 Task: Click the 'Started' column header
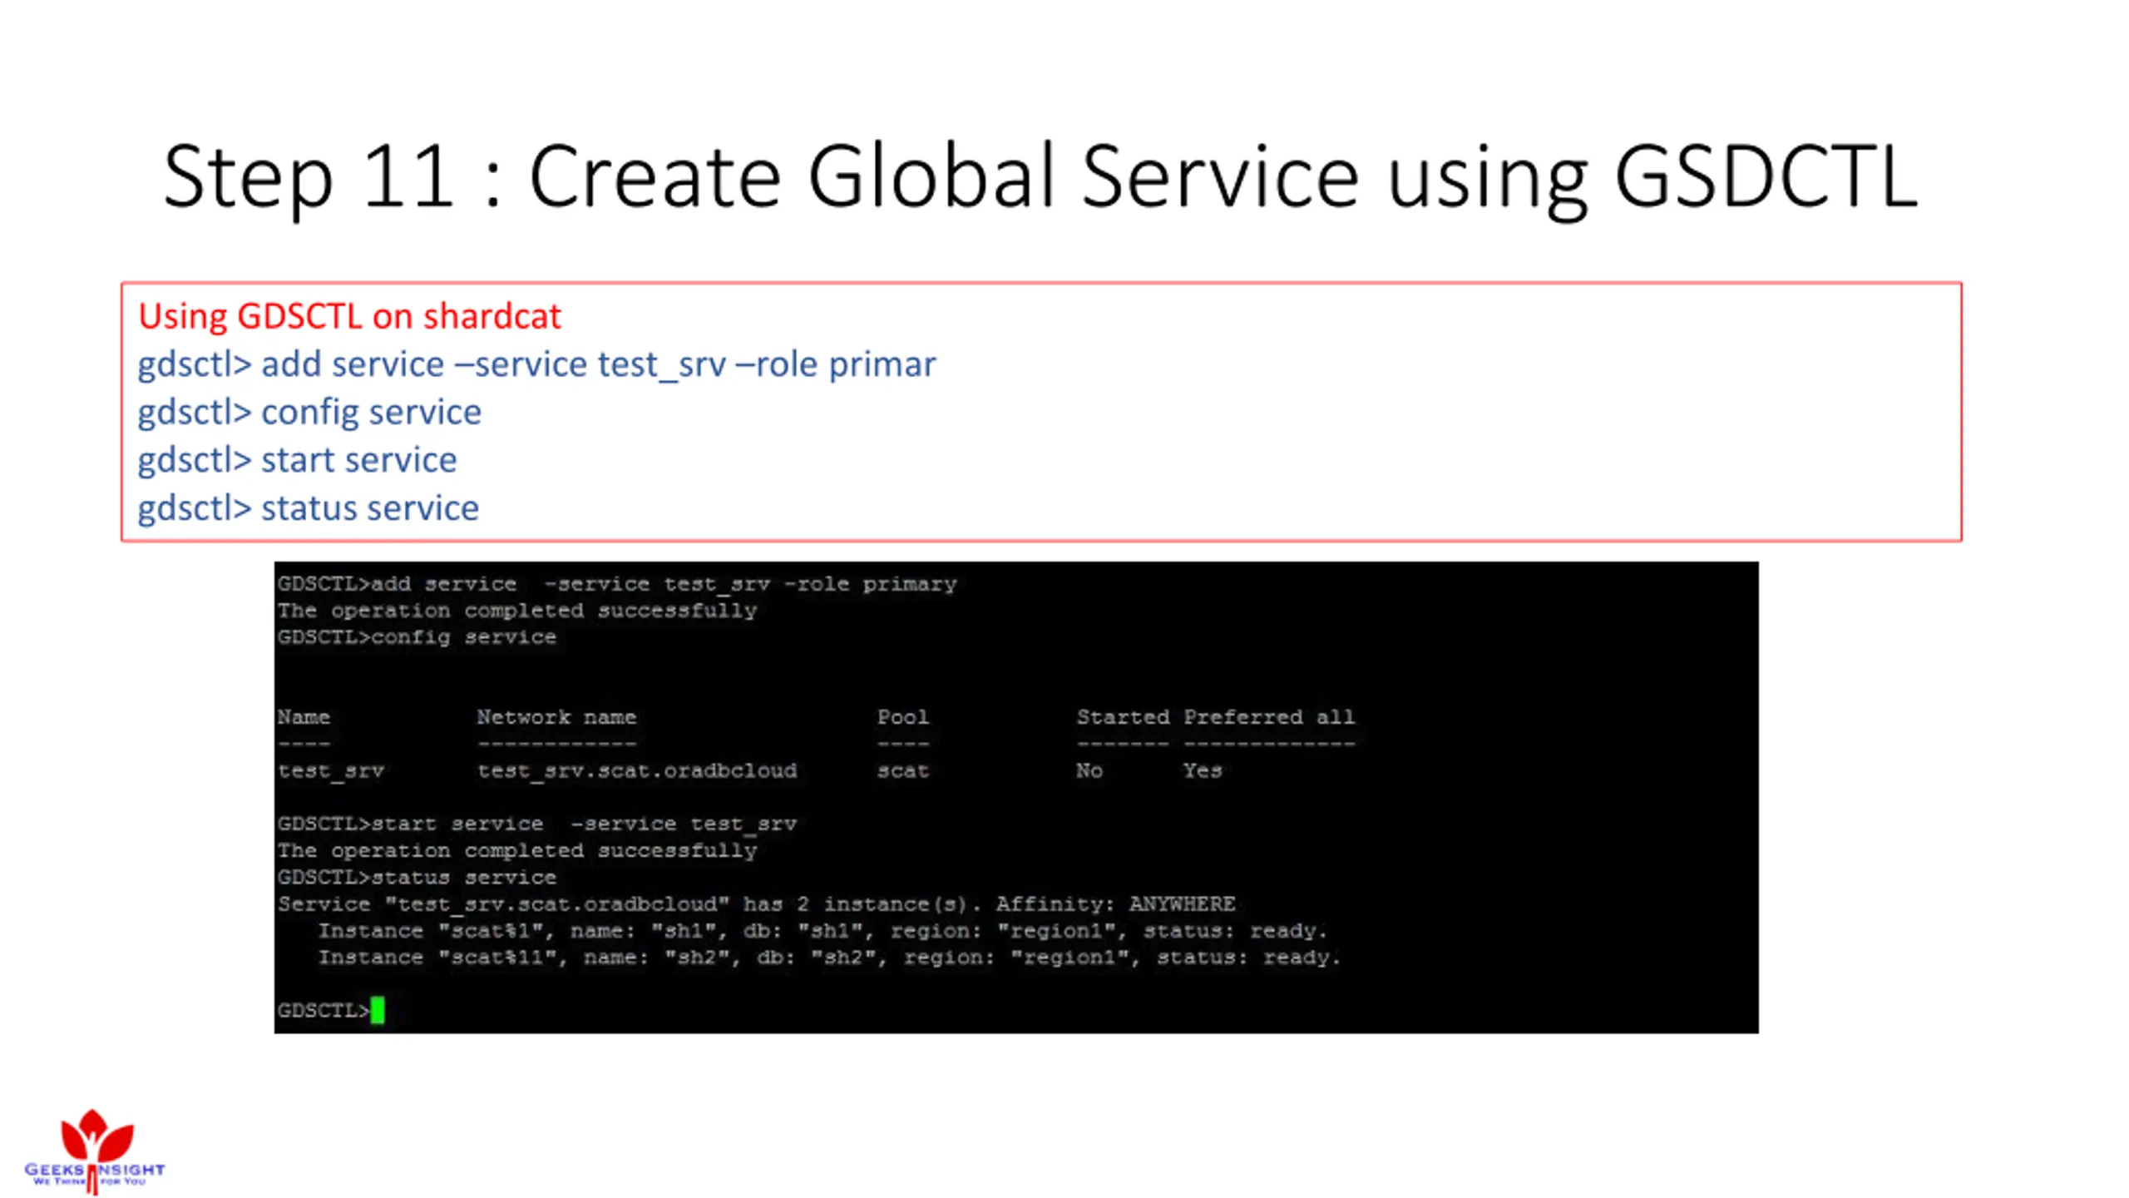1123,717
